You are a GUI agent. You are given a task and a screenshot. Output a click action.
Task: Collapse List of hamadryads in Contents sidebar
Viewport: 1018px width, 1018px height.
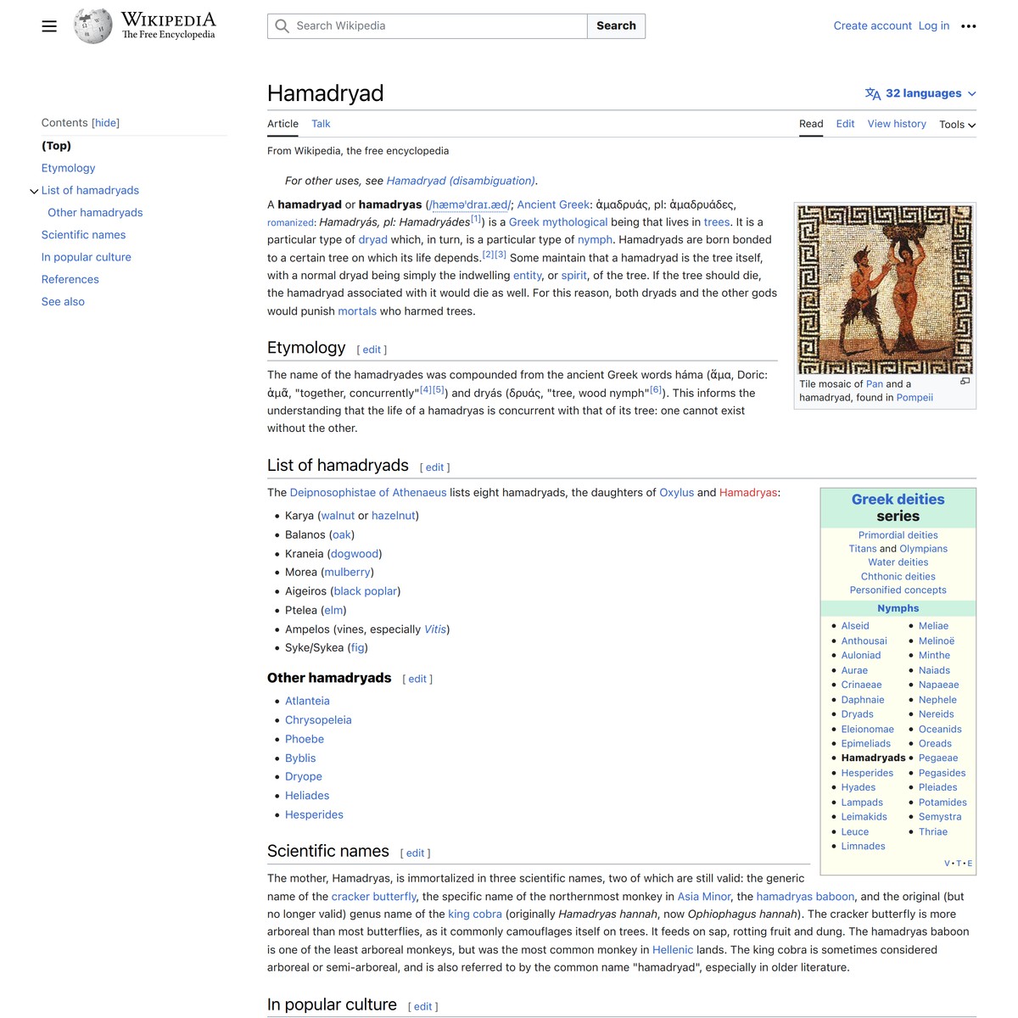[x=34, y=190]
